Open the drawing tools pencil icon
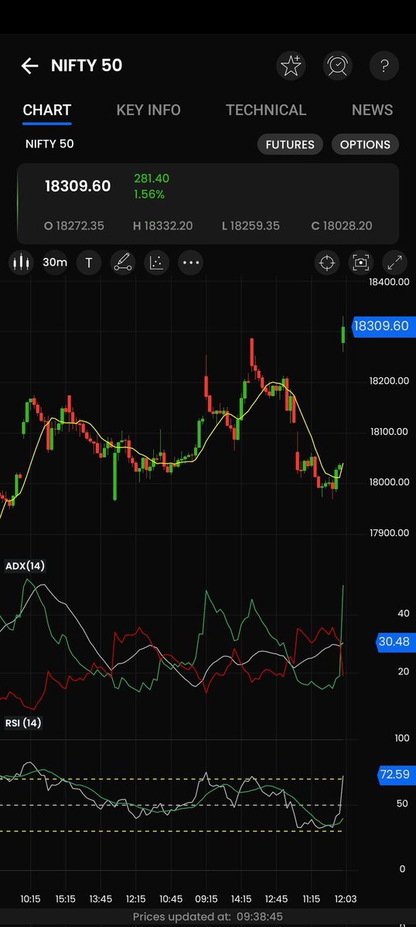The image size is (416, 927). (x=122, y=263)
